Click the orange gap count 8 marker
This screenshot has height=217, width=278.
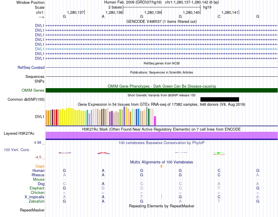[161, 166]
